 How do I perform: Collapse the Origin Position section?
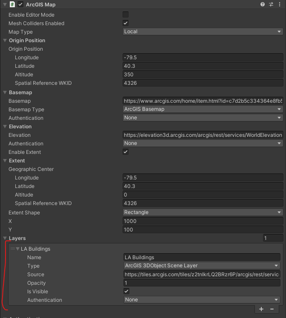[5, 40]
